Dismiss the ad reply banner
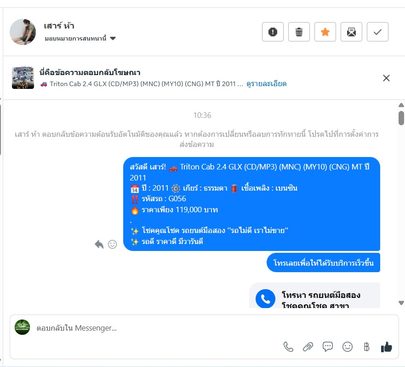 386,78
